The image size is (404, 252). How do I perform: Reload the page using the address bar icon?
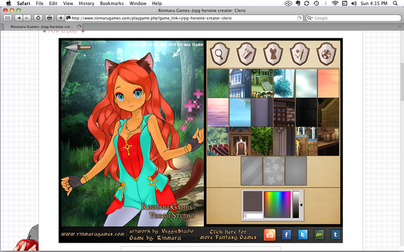(299, 18)
